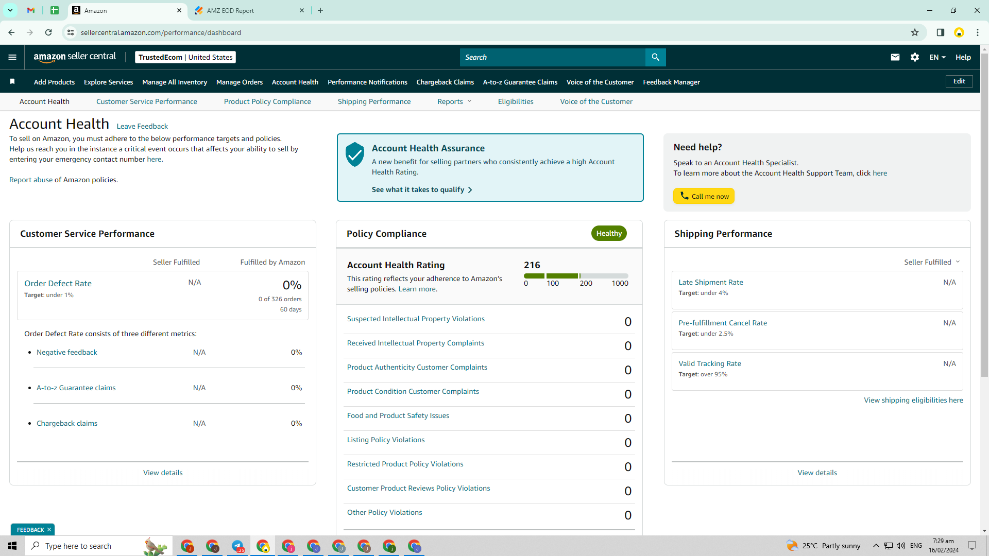Click the bookmark flag icon in nav bar
Viewport: 989px width, 556px height.
[x=12, y=82]
